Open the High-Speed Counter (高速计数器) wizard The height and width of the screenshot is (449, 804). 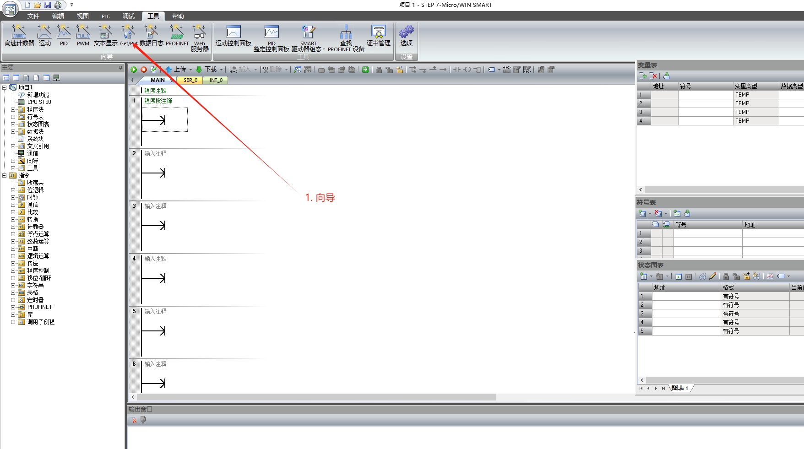(19, 35)
